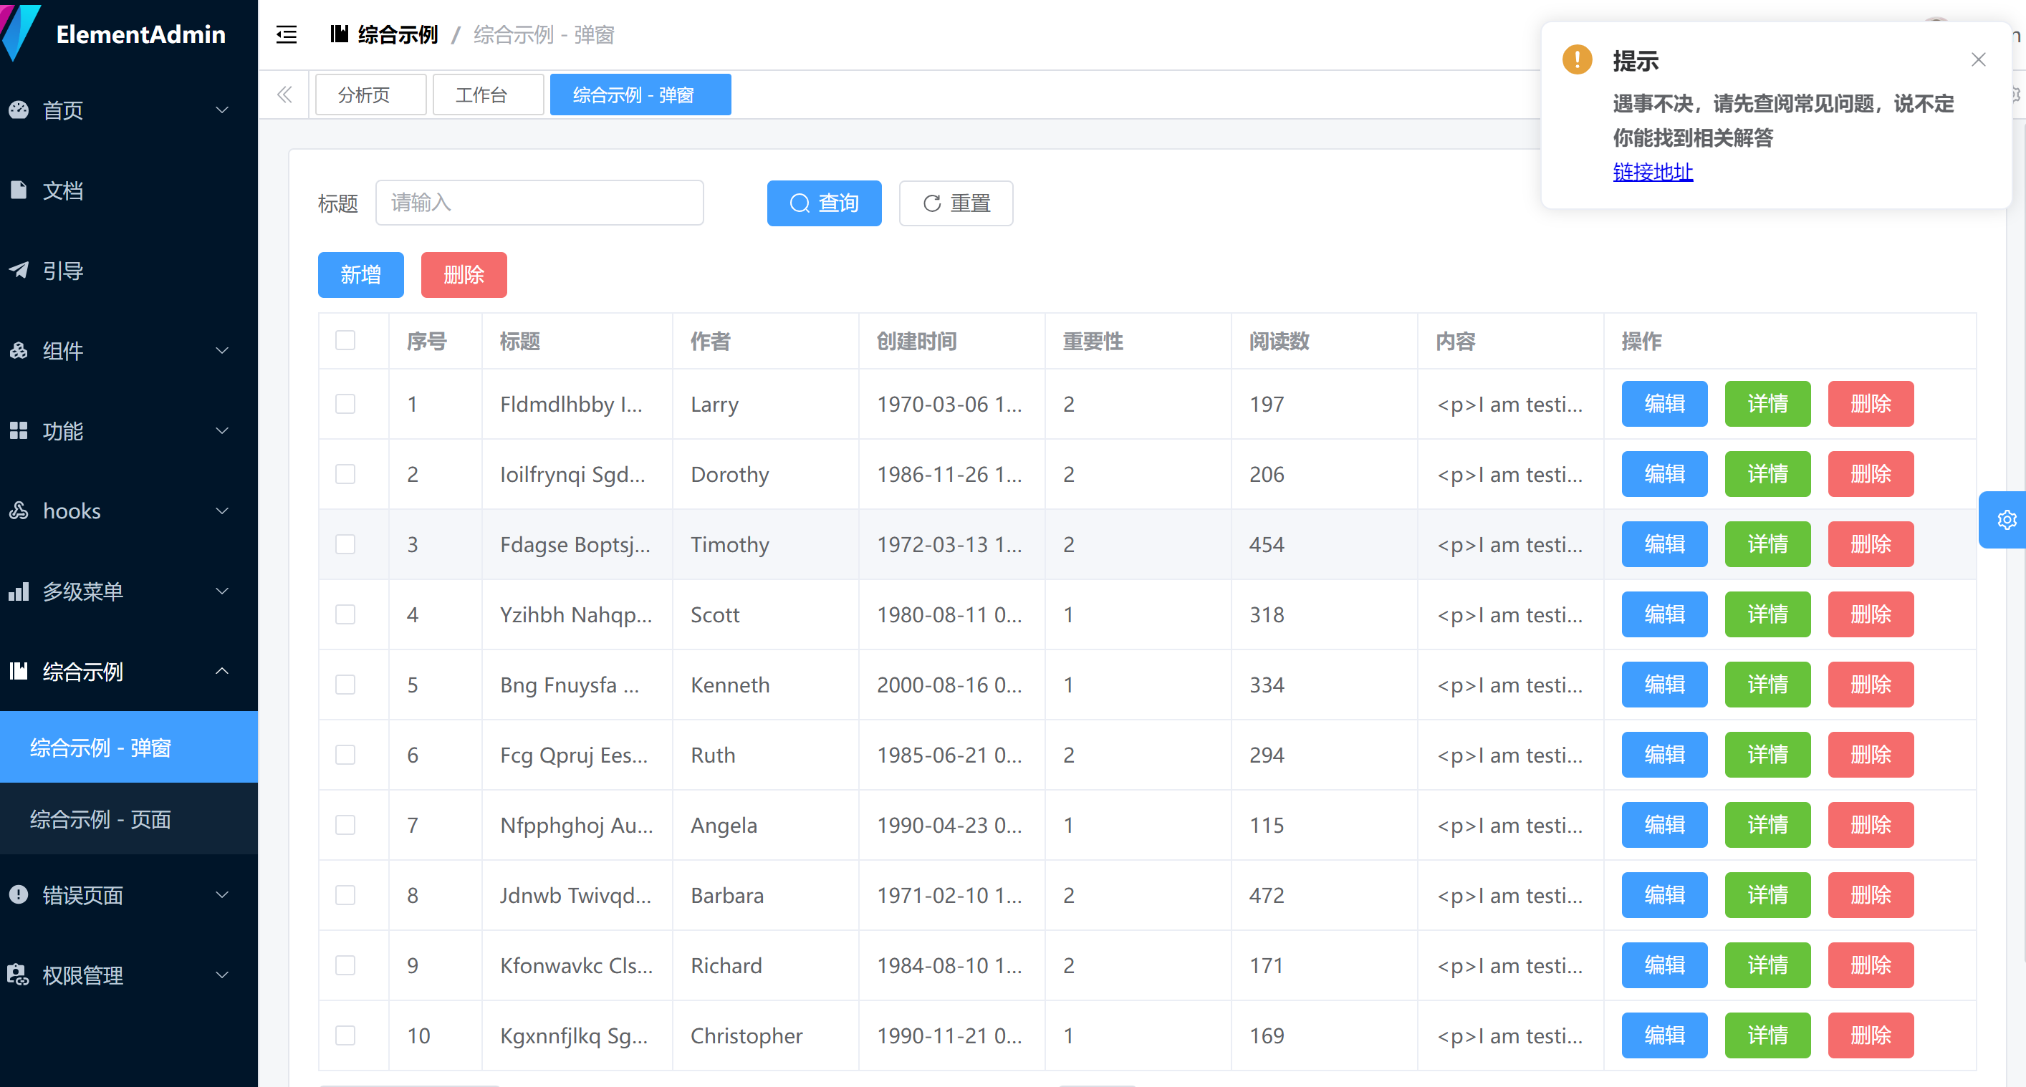Screen dimensions: 2026x1087
Task: Collapse the 综合示例 menu chevron
Action: point(223,671)
